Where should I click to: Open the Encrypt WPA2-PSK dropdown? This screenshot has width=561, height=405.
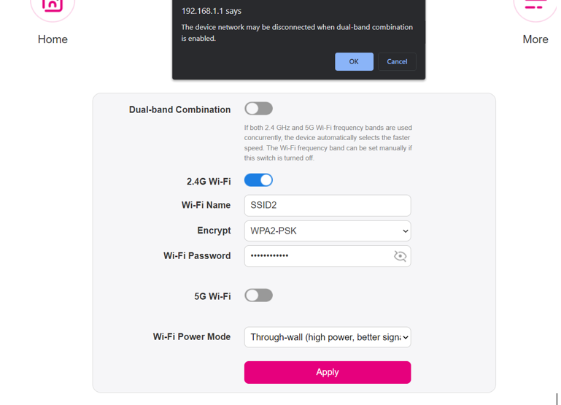[328, 231]
